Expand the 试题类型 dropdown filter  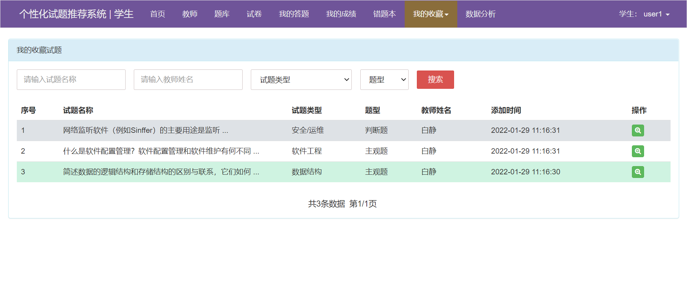[x=301, y=79]
